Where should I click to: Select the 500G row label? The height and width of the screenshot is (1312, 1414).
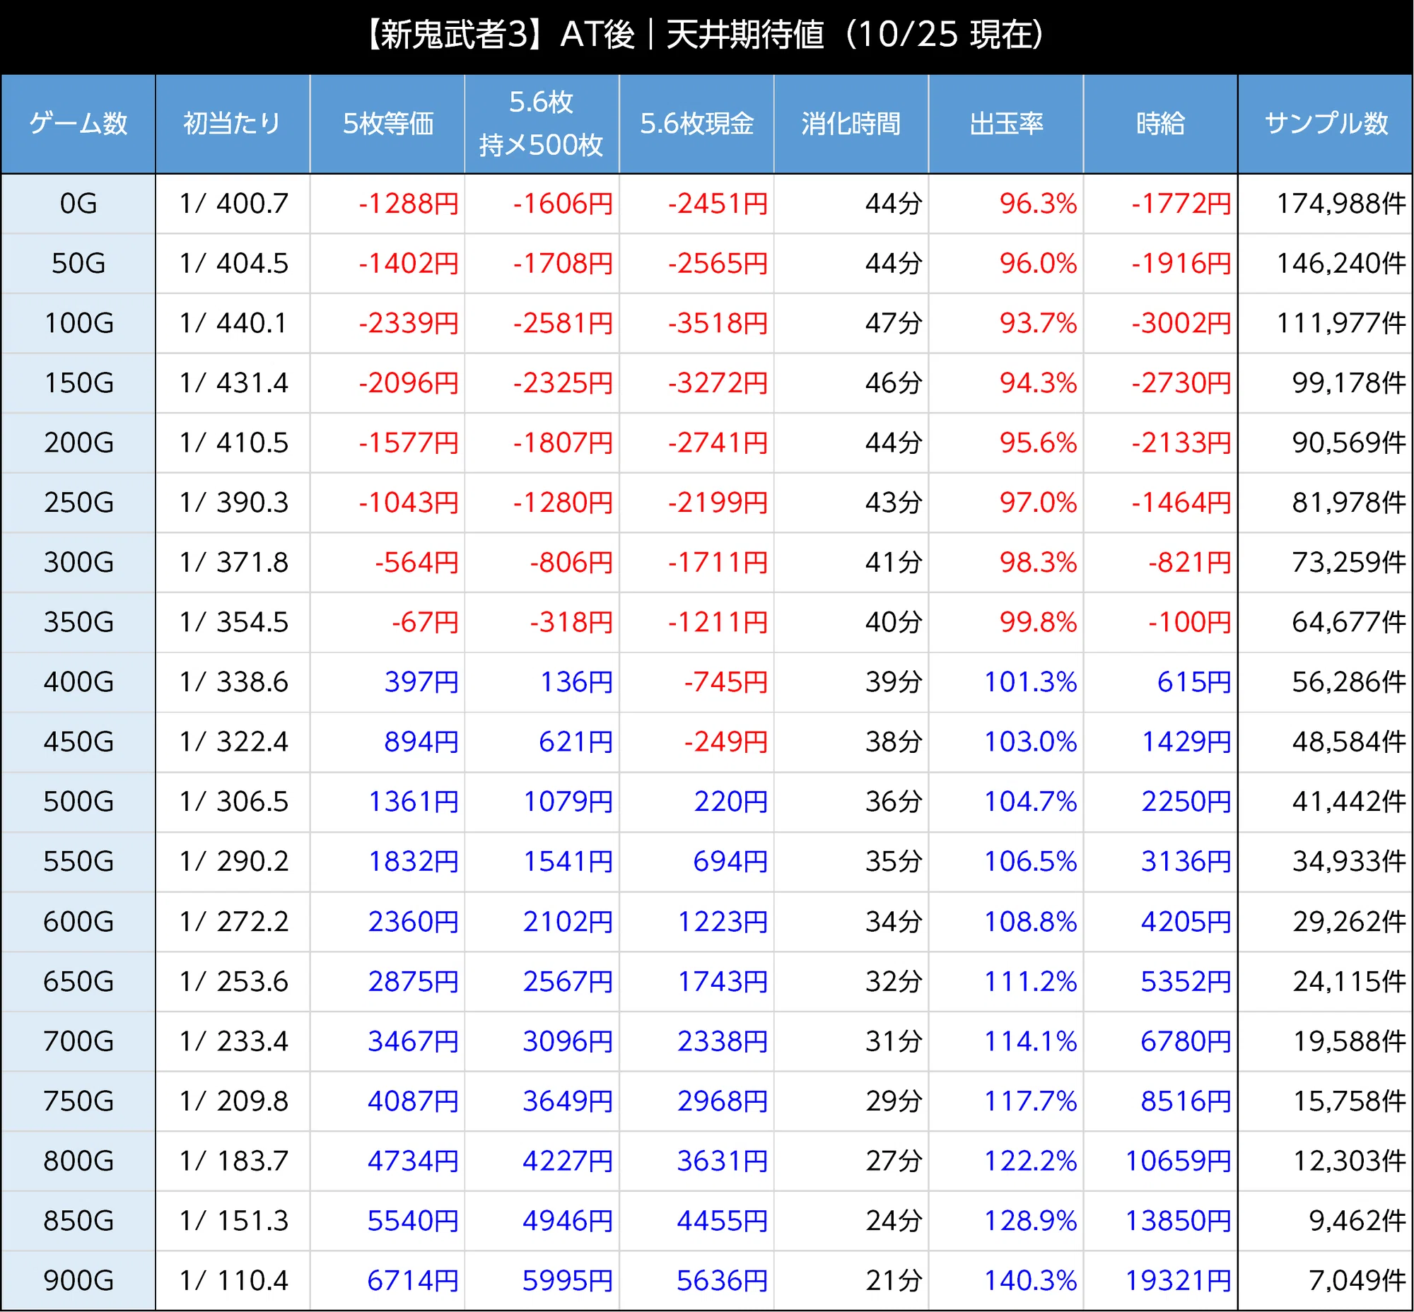click(78, 802)
